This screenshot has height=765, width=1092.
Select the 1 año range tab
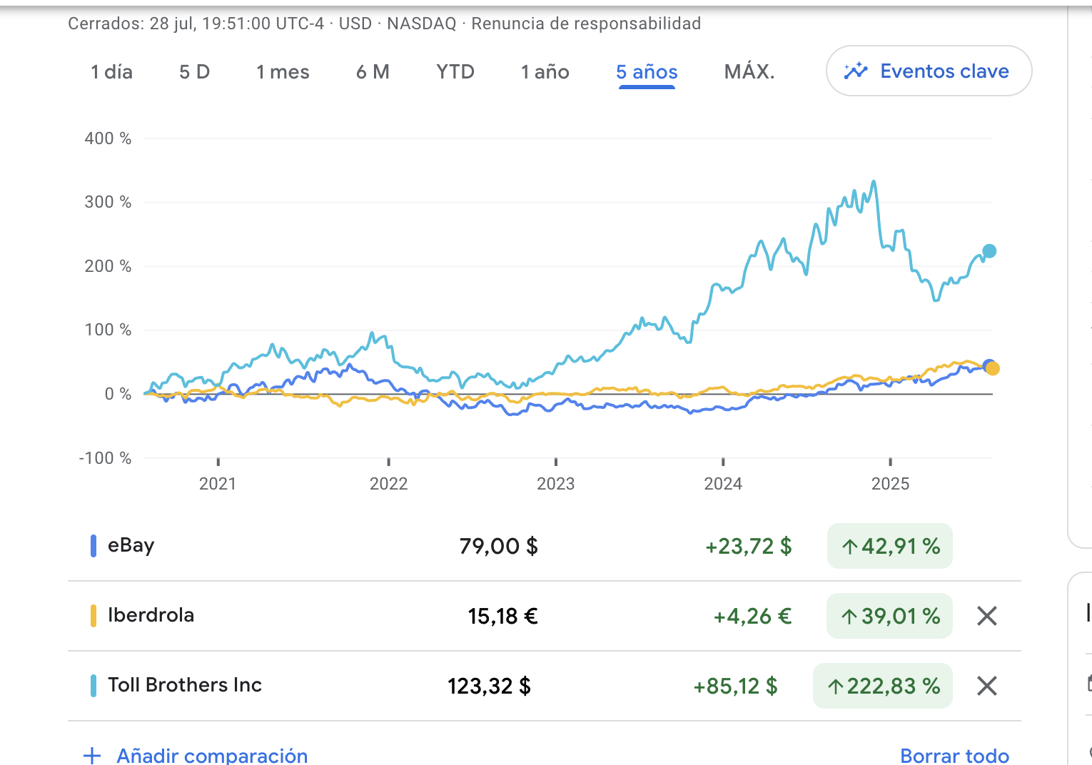pos(545,72)
